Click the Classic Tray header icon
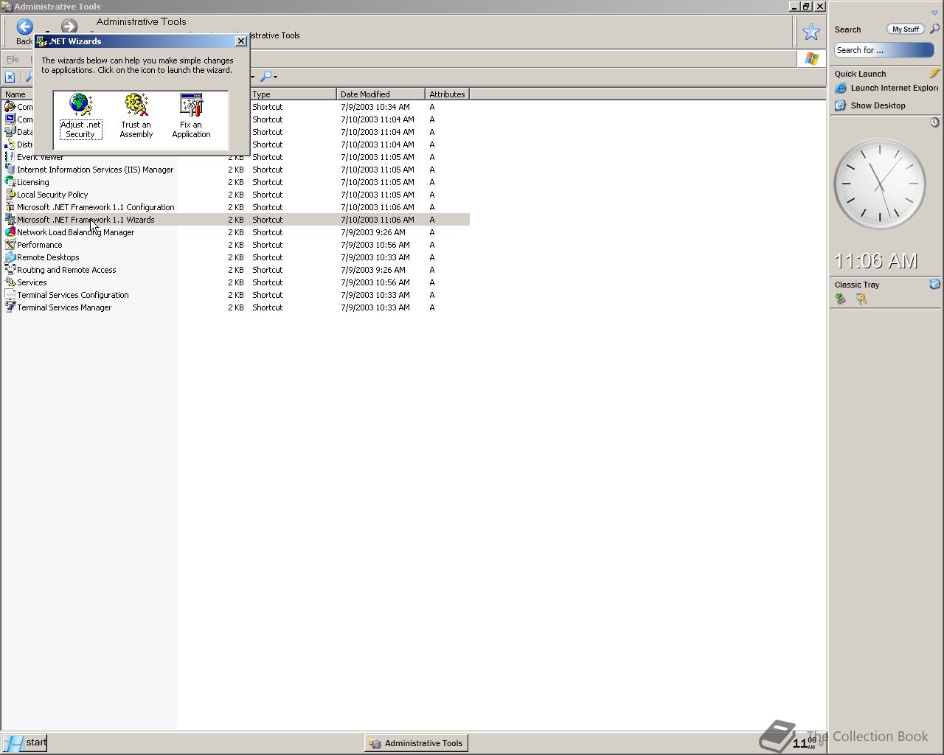Screen dimensions: 944x755 pyautogui.click(x=934, y=284)
